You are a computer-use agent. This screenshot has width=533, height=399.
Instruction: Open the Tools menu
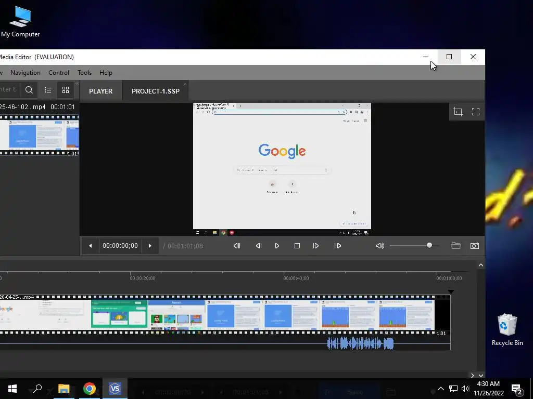85,73
